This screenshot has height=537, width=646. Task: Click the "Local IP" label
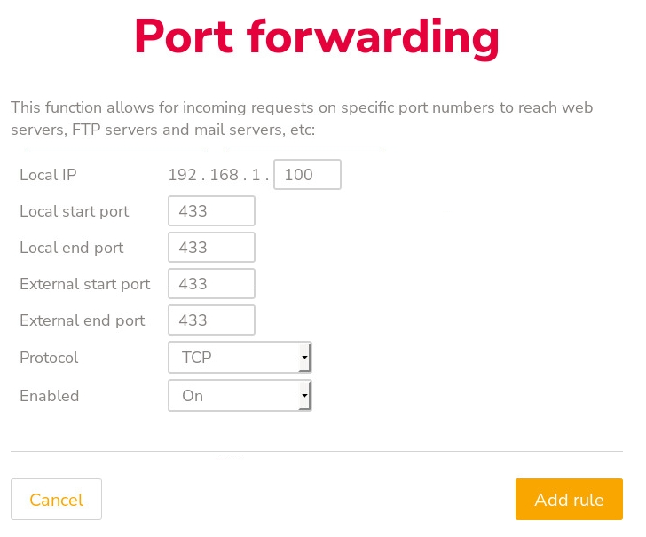pos(48,175)
